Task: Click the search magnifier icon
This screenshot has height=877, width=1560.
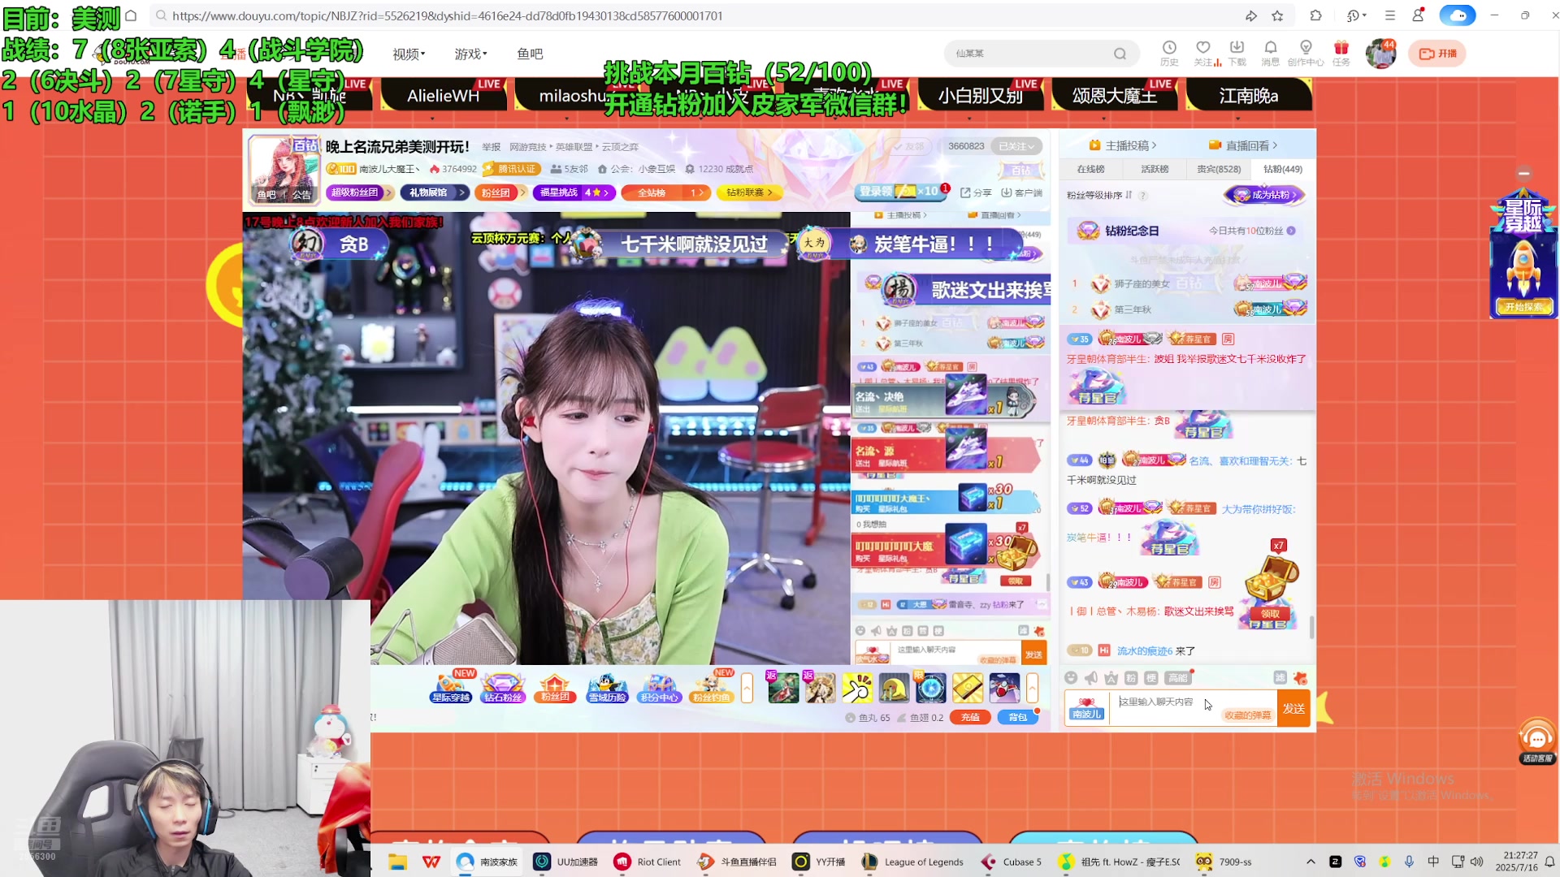Action: (x=1120, y=54)
